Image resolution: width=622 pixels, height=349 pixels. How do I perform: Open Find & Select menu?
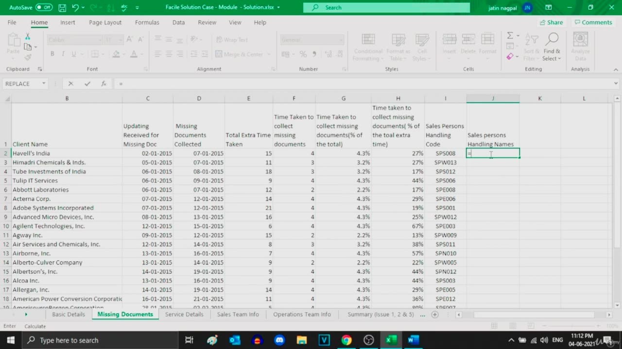click(552, 48)
